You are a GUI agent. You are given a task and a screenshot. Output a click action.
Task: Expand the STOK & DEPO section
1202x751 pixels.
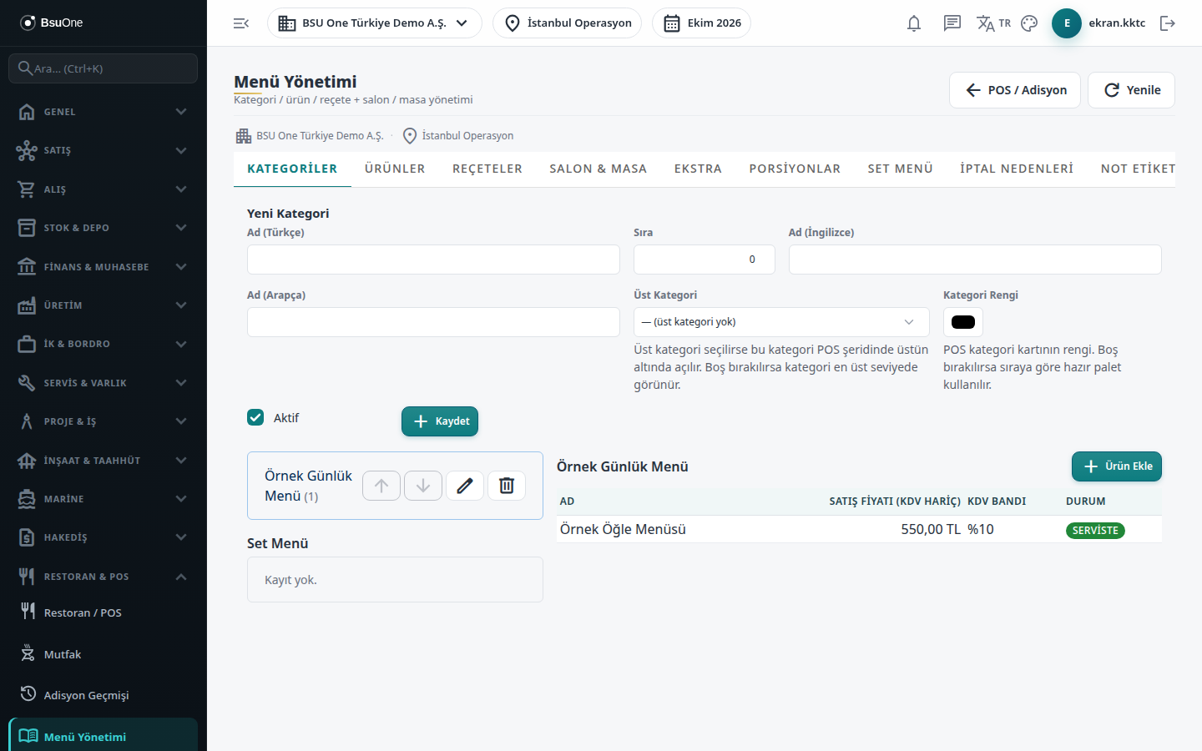[x=104, y=228]
